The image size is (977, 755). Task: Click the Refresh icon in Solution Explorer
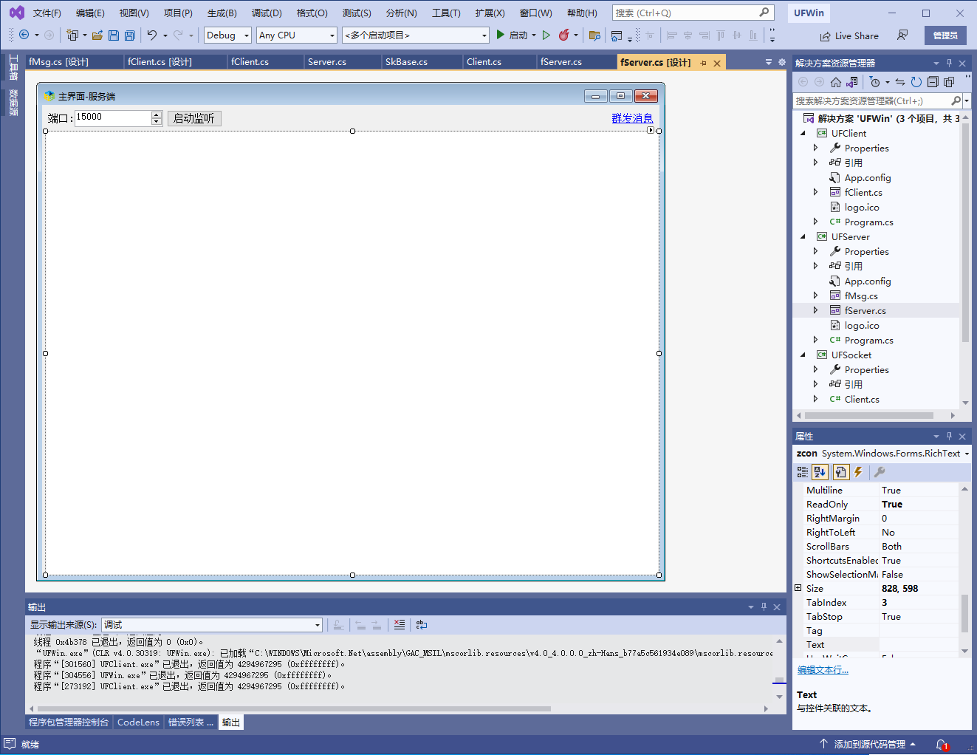click(x=916, y=82)
